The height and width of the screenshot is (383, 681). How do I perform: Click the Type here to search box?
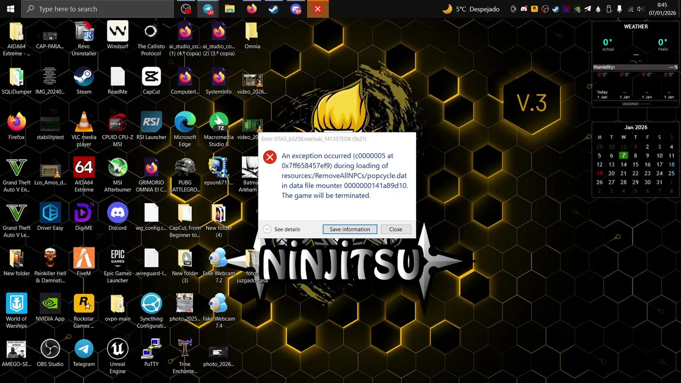pyautogui.click(x=98, y=9)
